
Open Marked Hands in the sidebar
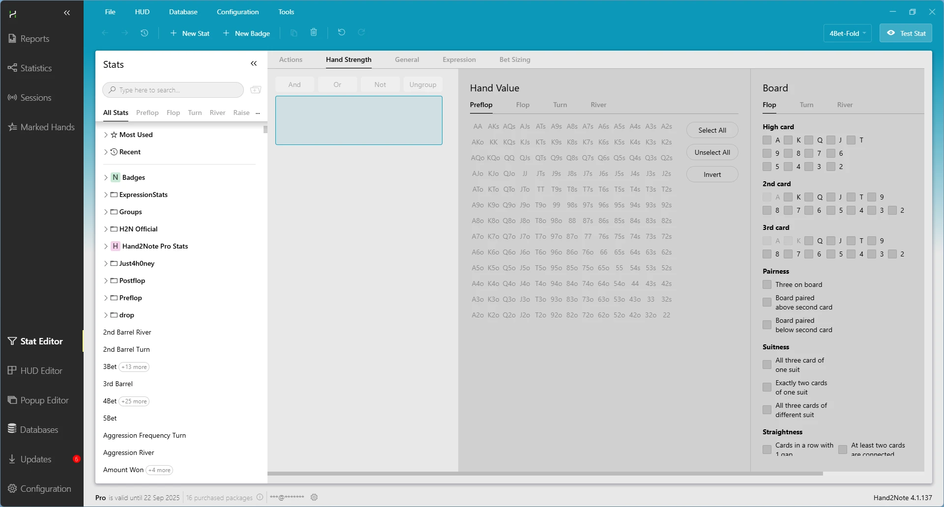pos(47,127)
